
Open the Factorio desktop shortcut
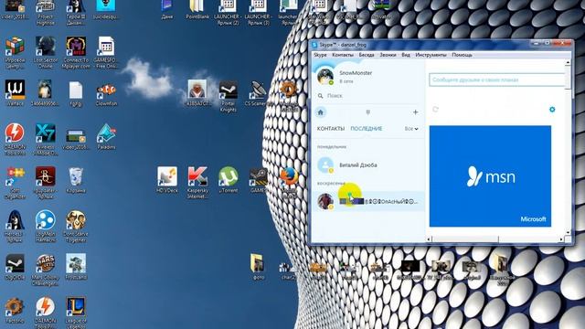click(15, 310)
